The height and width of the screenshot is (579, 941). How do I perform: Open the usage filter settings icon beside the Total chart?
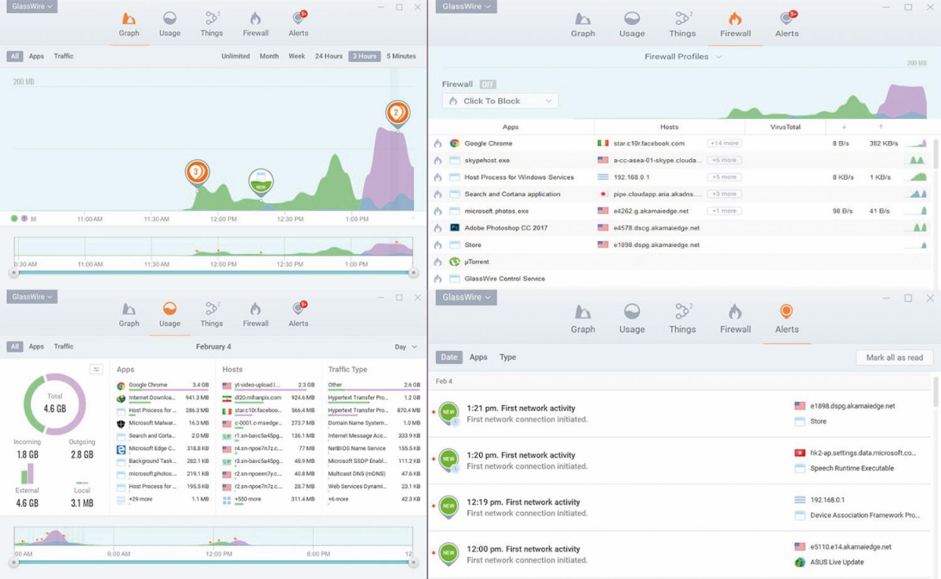coord(96,369)
